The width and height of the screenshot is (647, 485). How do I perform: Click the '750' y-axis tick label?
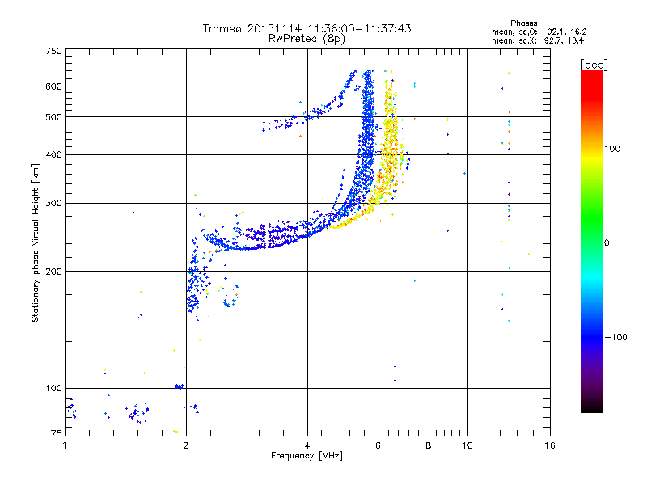53,51
